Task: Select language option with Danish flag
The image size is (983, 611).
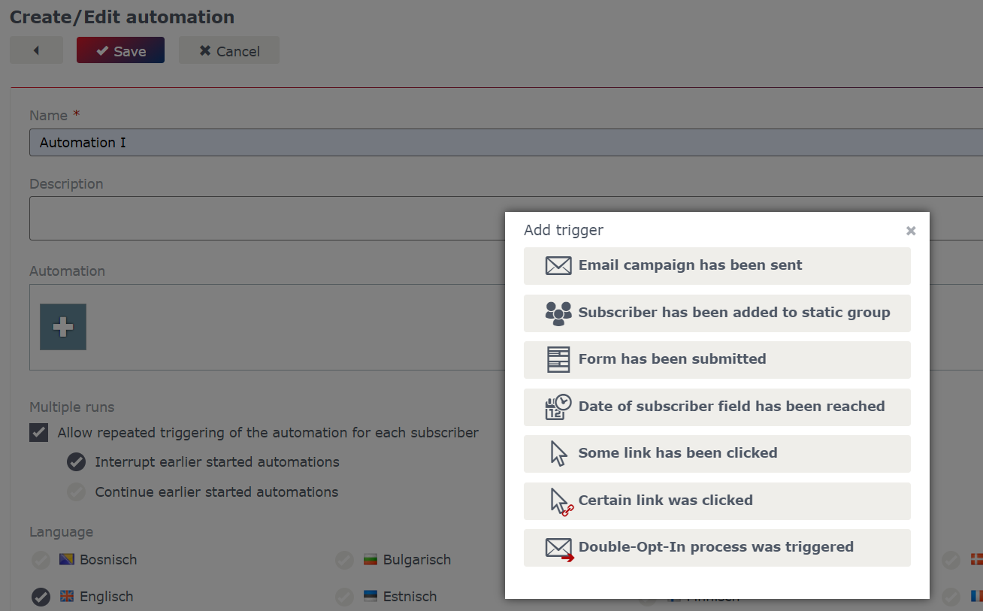Action: 951,560
